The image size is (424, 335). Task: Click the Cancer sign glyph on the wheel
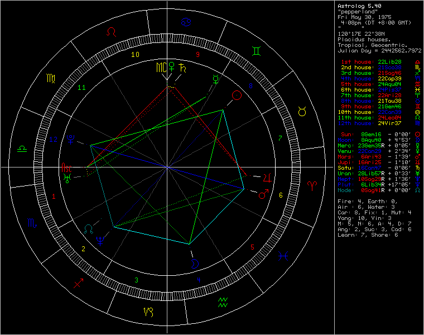pos(186,22)
